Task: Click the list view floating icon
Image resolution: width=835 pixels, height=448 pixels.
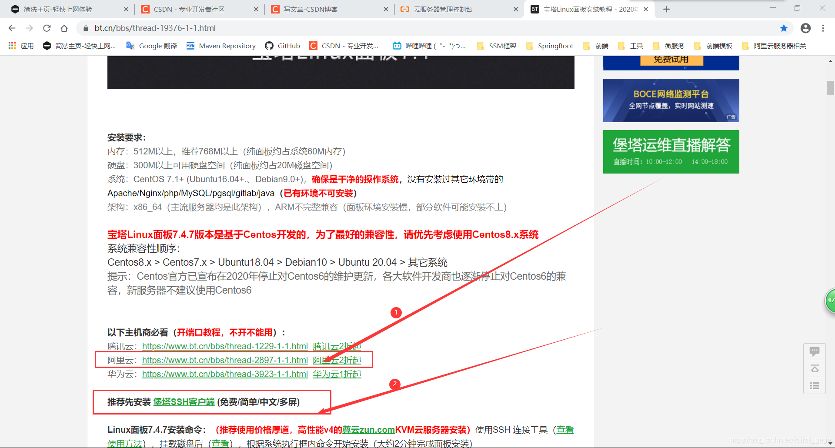Action: (815, 386)
